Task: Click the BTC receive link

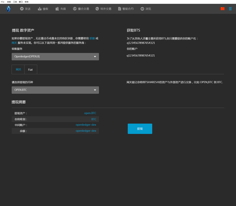Action: pyautogui.click(x=94, y=119)
